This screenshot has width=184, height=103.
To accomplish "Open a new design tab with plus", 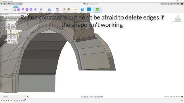I will (162, 4).
